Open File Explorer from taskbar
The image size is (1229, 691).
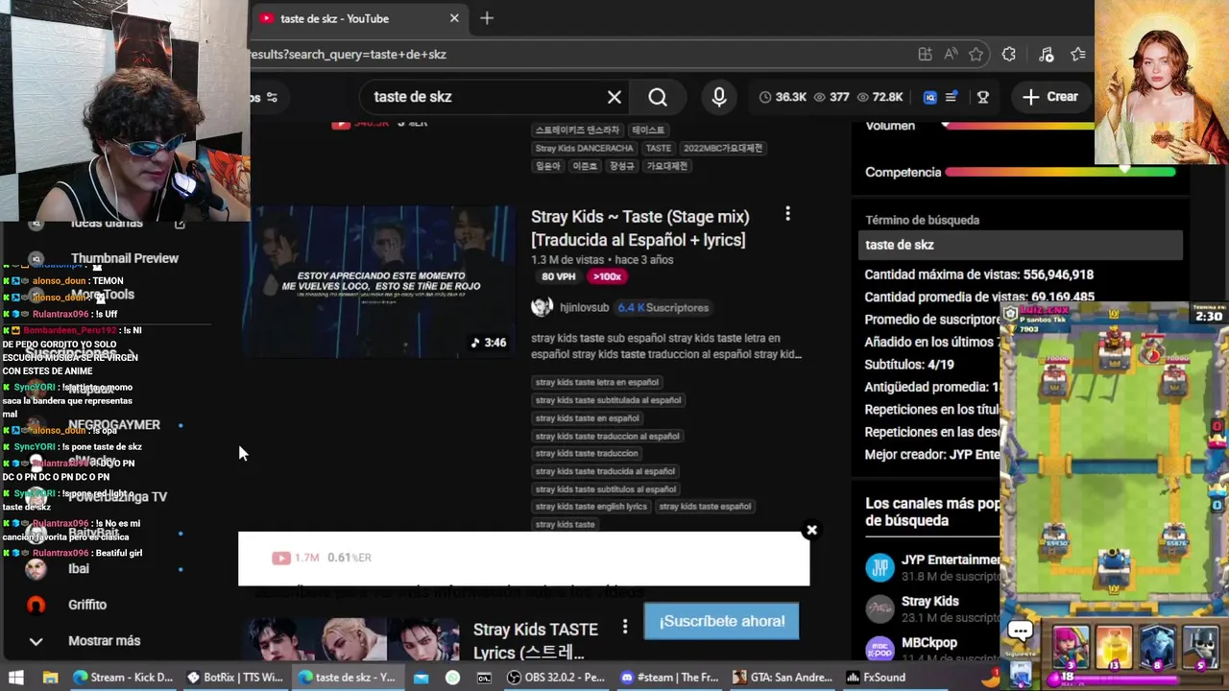[x=50, y=678]
